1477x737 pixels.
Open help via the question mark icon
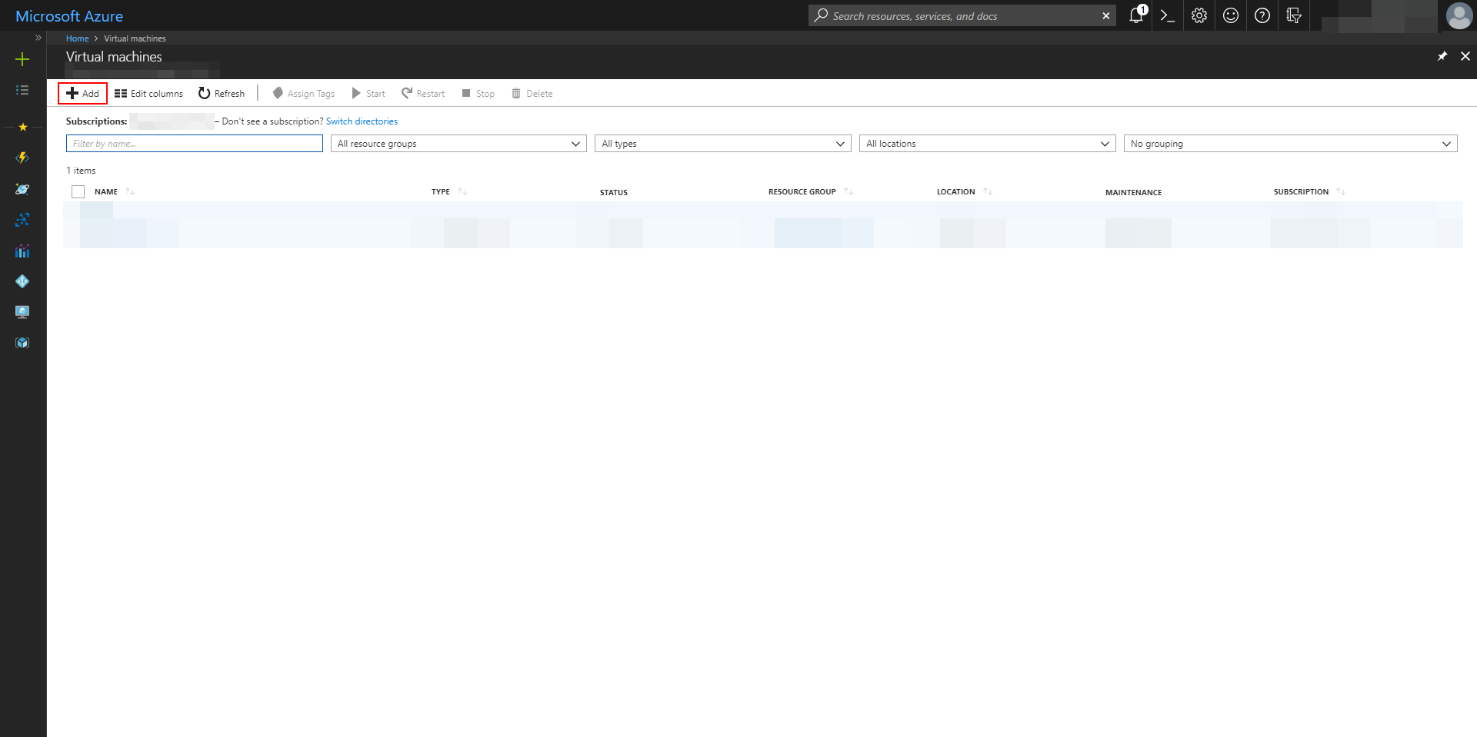click(x=1262, y=15)
